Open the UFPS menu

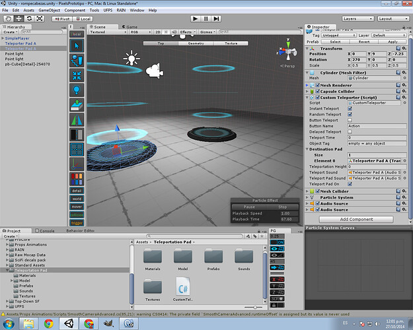(108, 11)
